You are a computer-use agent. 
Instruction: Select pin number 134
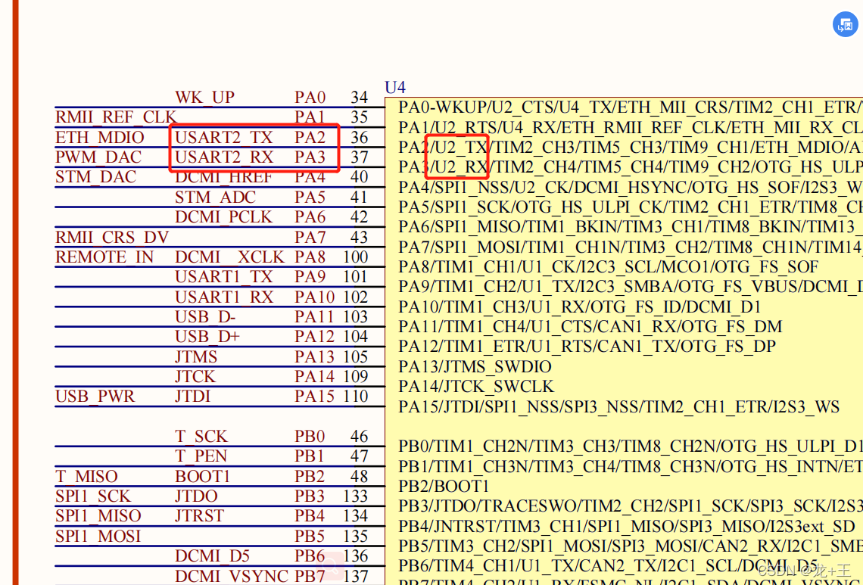coord(355,515)
